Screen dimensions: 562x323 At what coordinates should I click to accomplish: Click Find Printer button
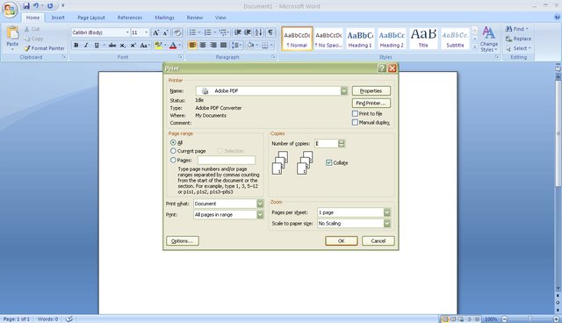(x=371, y=103)
